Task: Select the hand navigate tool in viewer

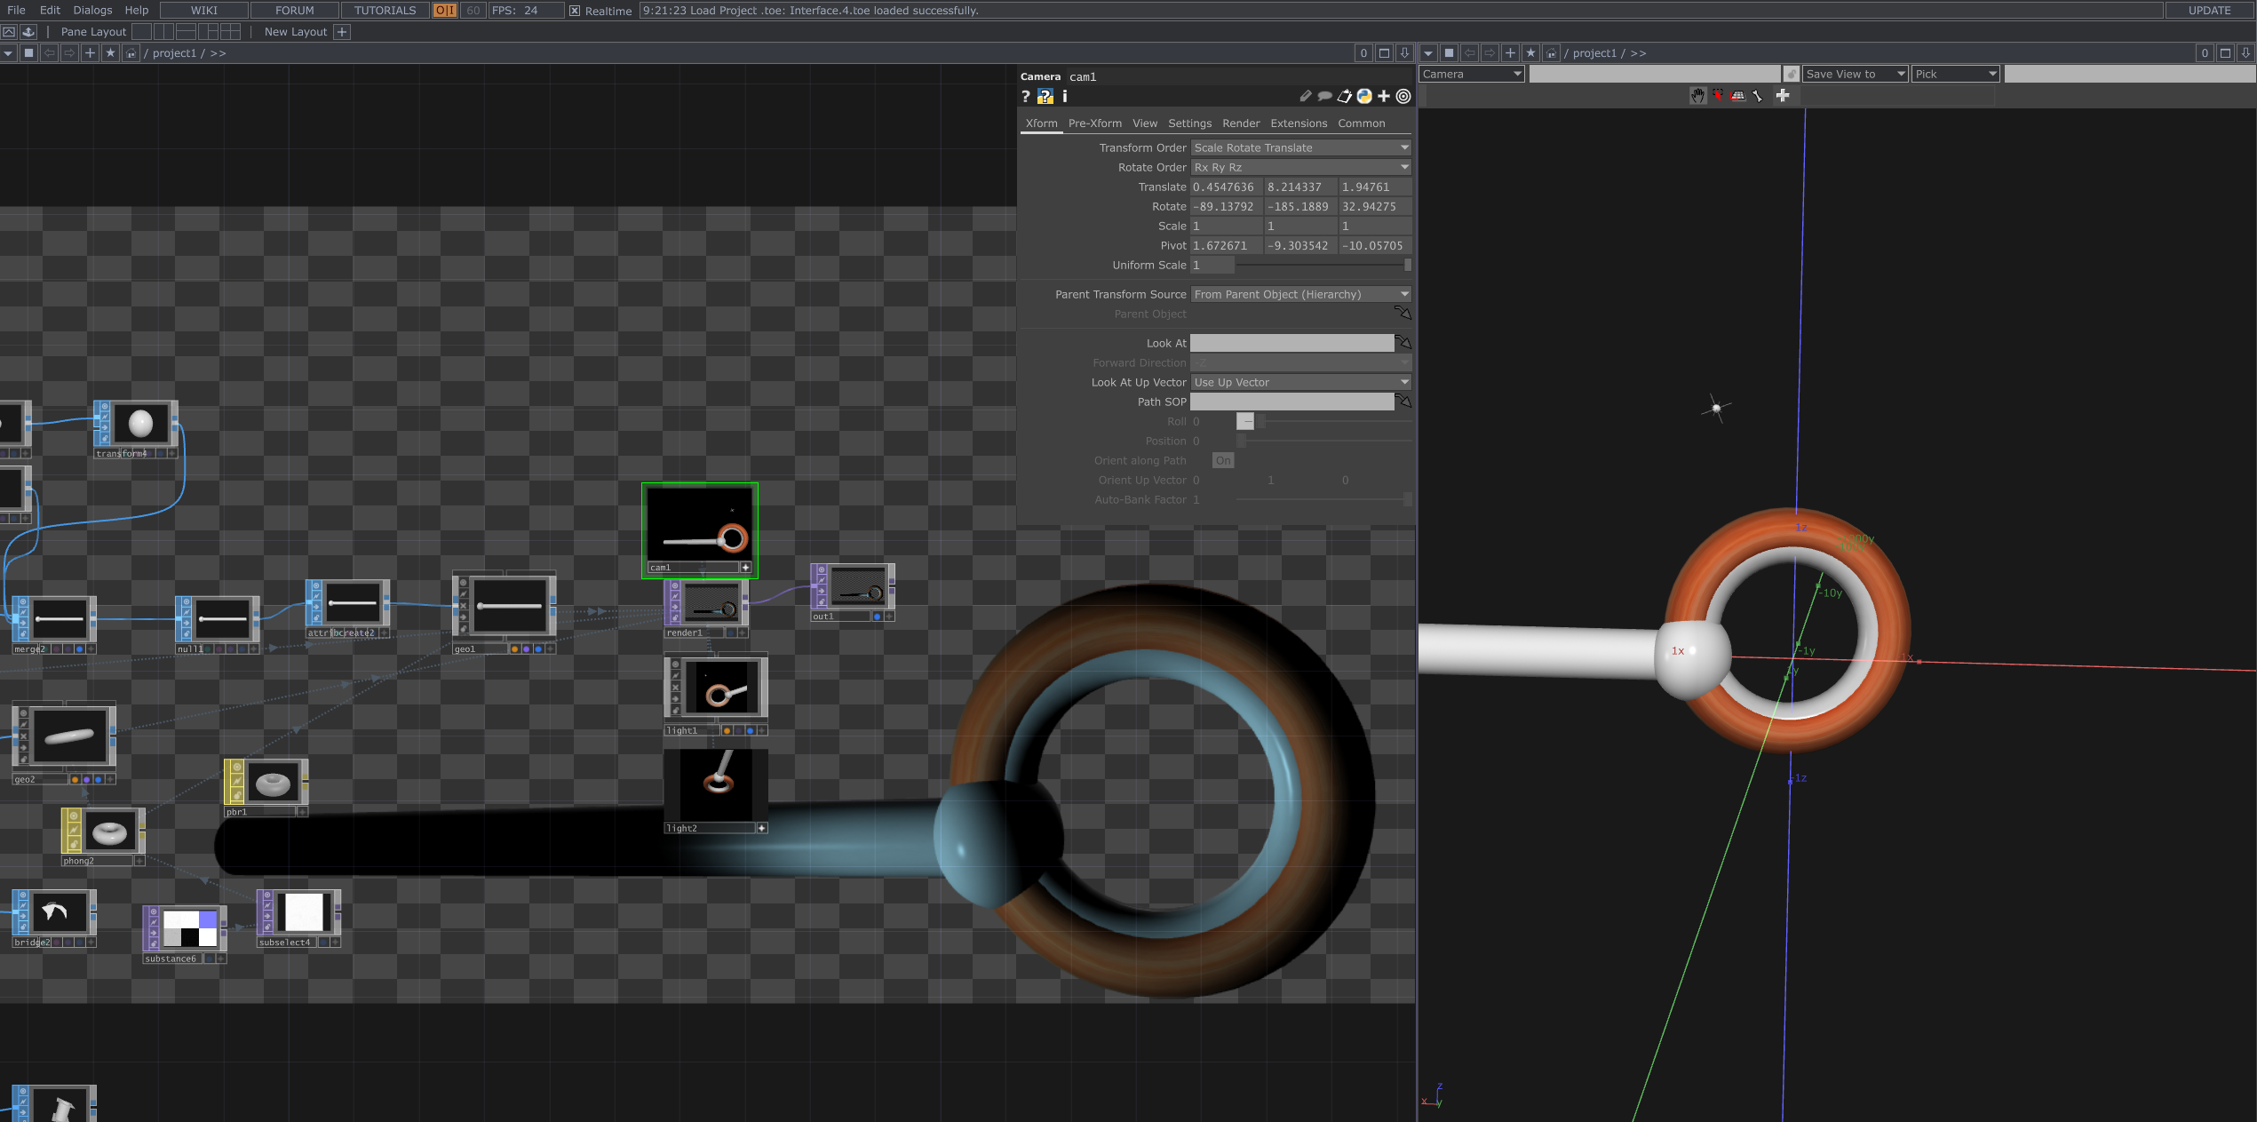Action: click(1697, 96)
